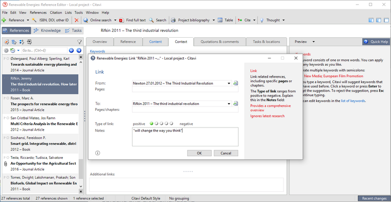Click the paperclip icon on Testa reference

pyautogui.click(x=5, y=164)
